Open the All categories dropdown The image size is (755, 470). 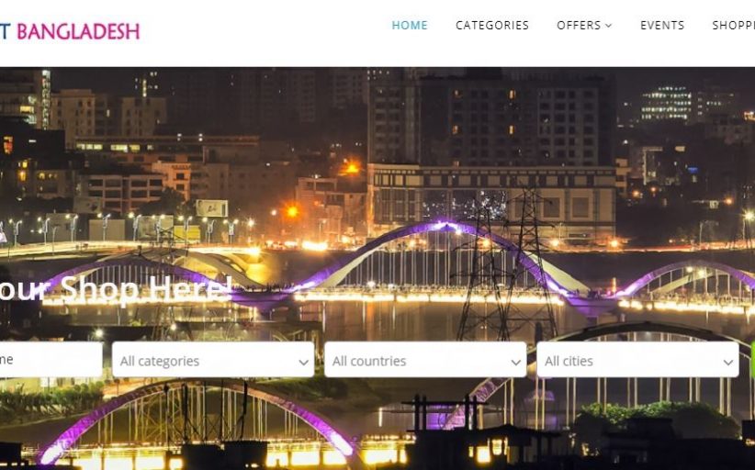(x=213, y=359)
